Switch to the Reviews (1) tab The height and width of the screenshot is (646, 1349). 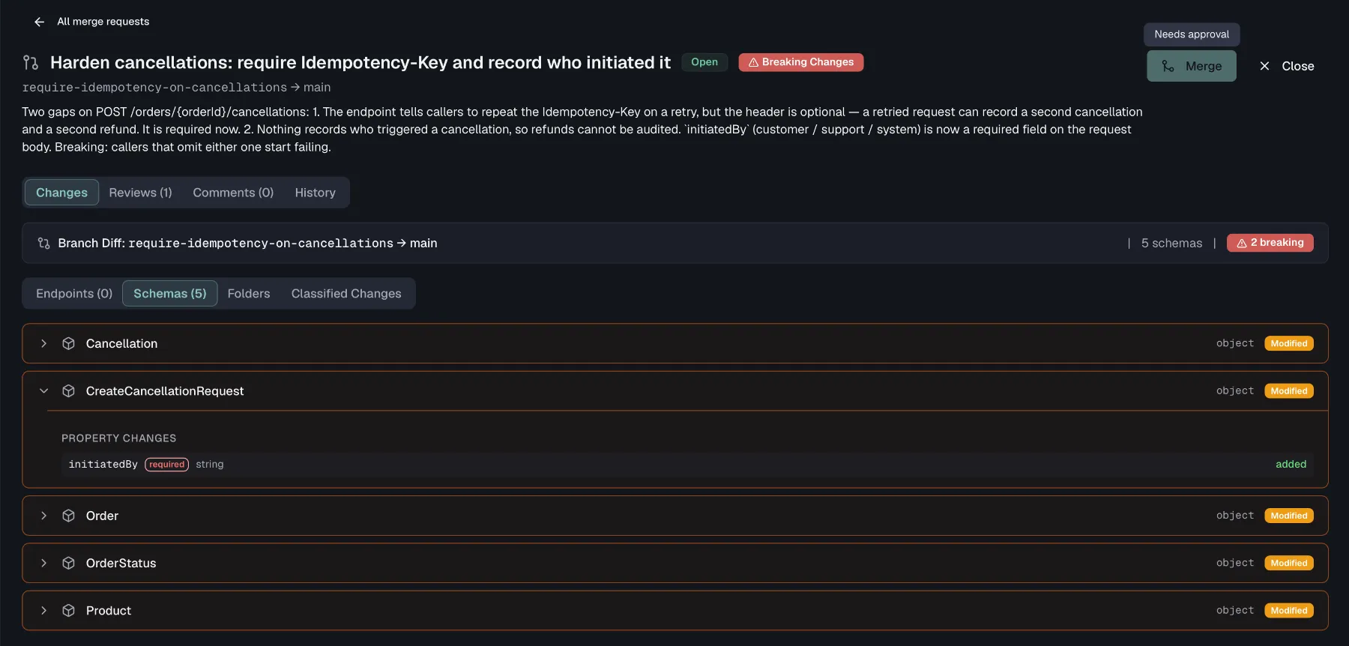tap(140, 193)
